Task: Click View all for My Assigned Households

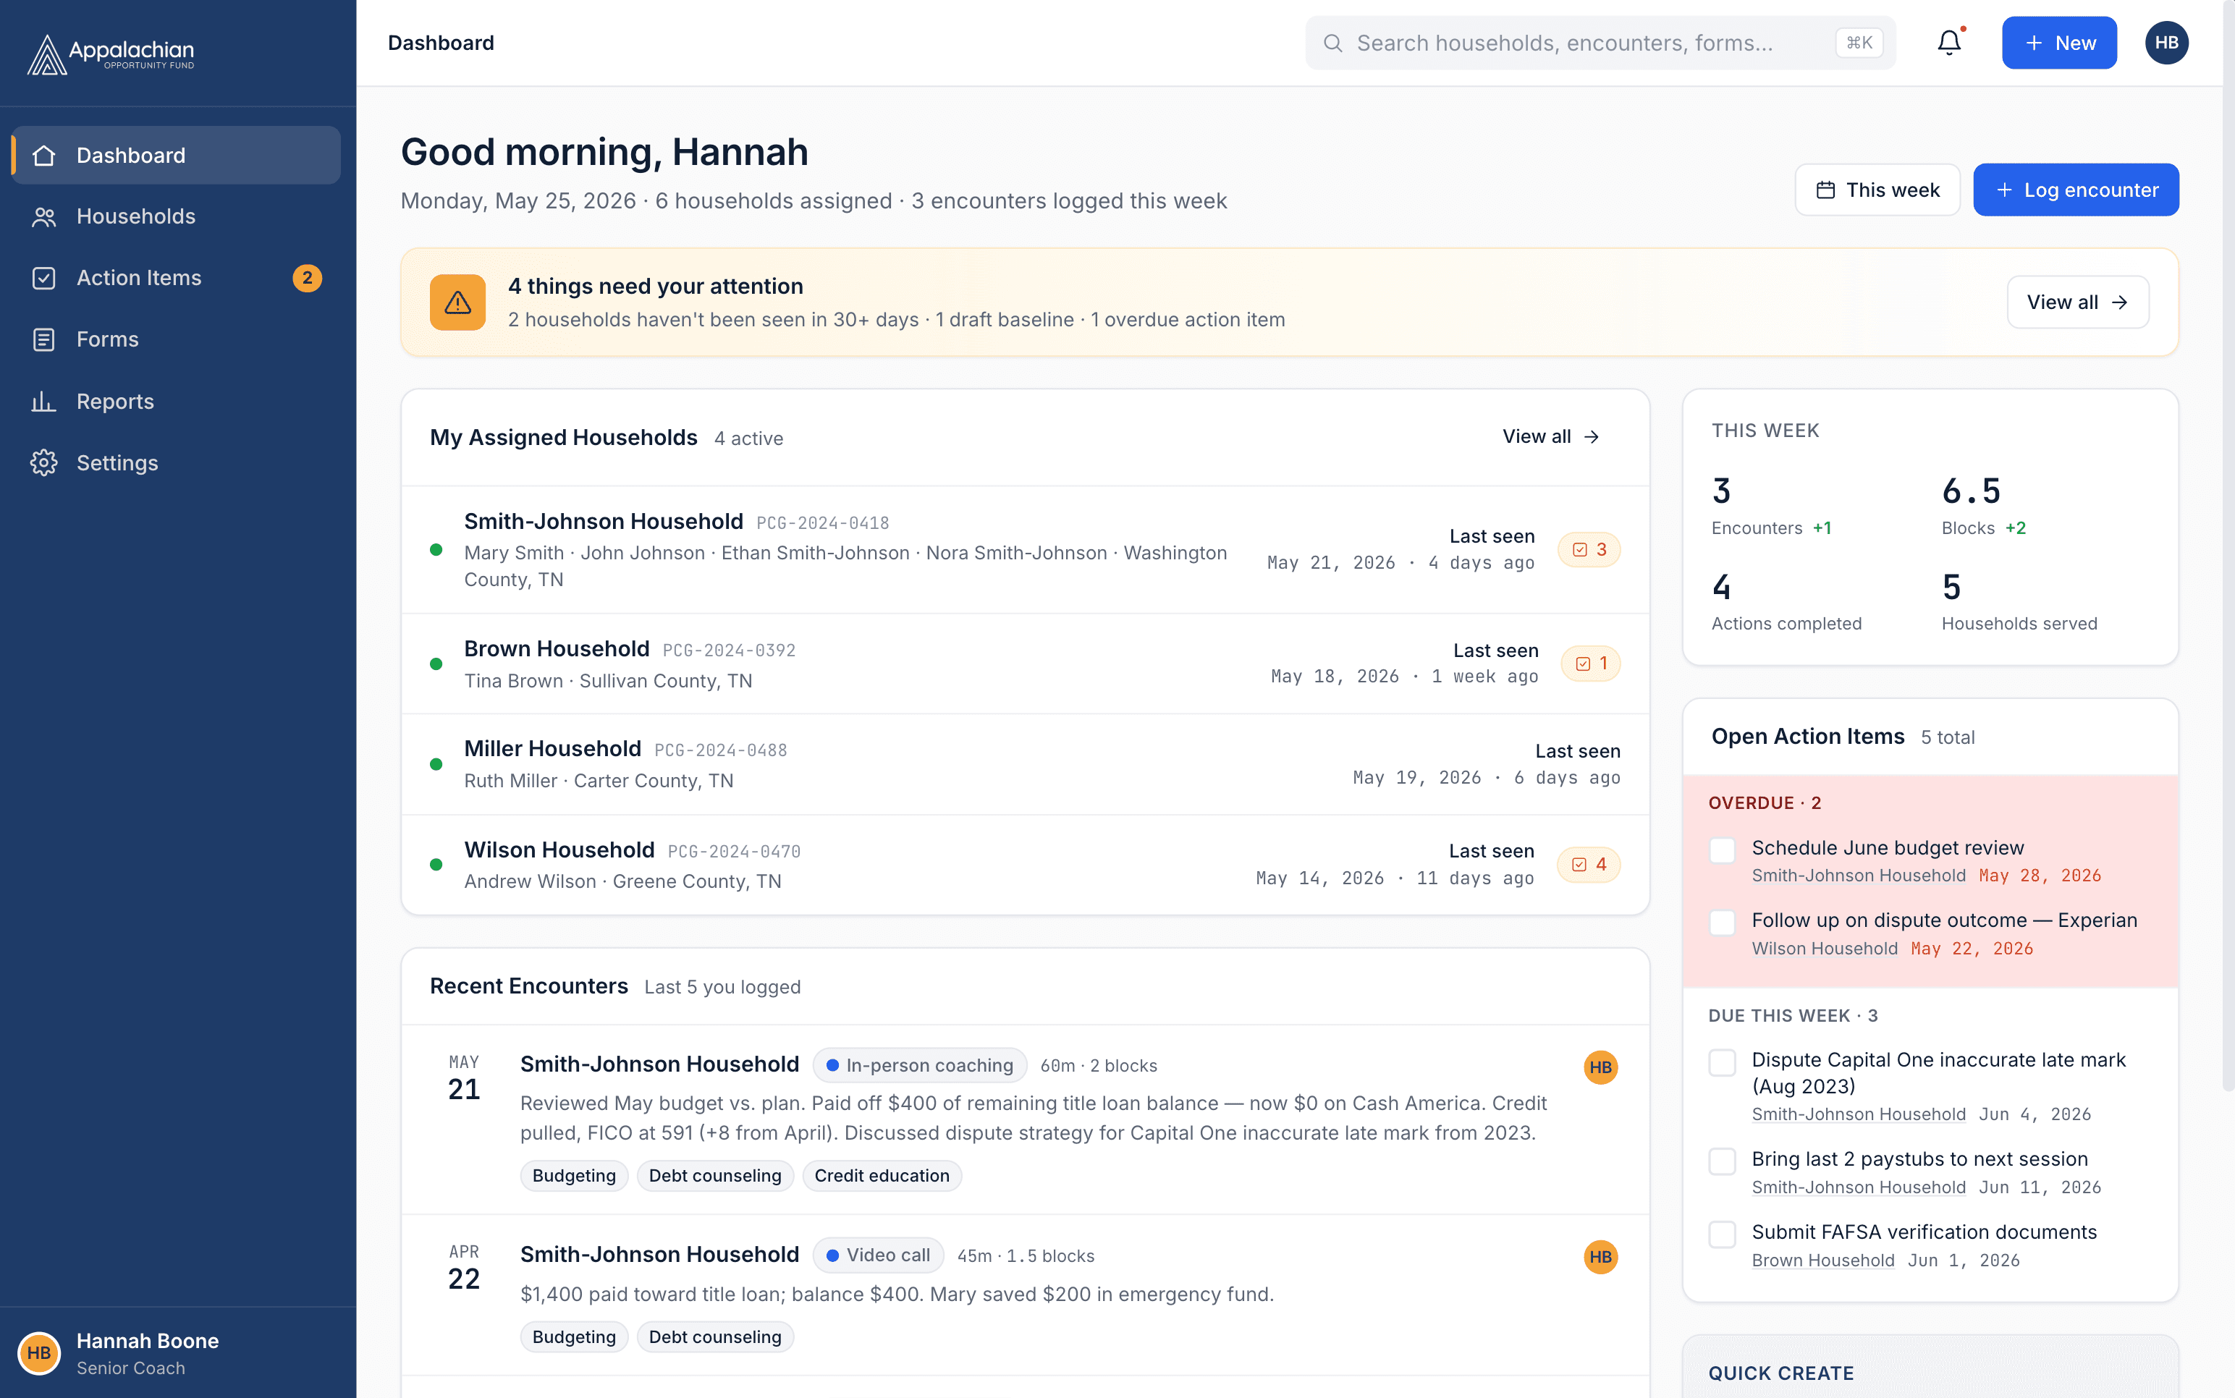Action: tap(1551, 436)
